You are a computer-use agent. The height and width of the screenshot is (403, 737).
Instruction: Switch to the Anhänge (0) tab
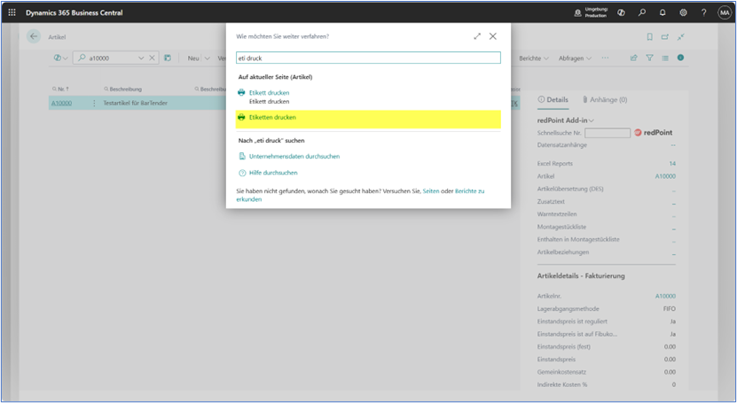606,100
